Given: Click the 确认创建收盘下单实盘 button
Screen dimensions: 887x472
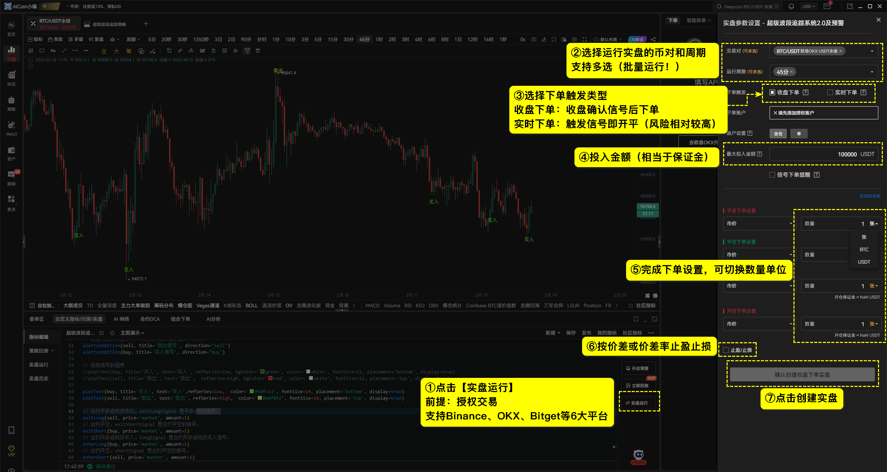Looking at the screenshot, I should 802,374.
